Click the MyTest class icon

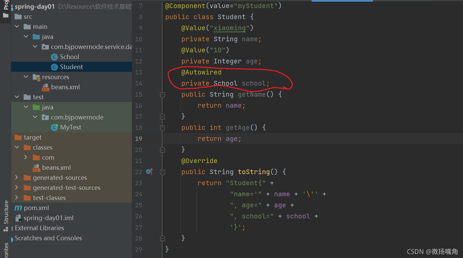(x=54, y=127)
